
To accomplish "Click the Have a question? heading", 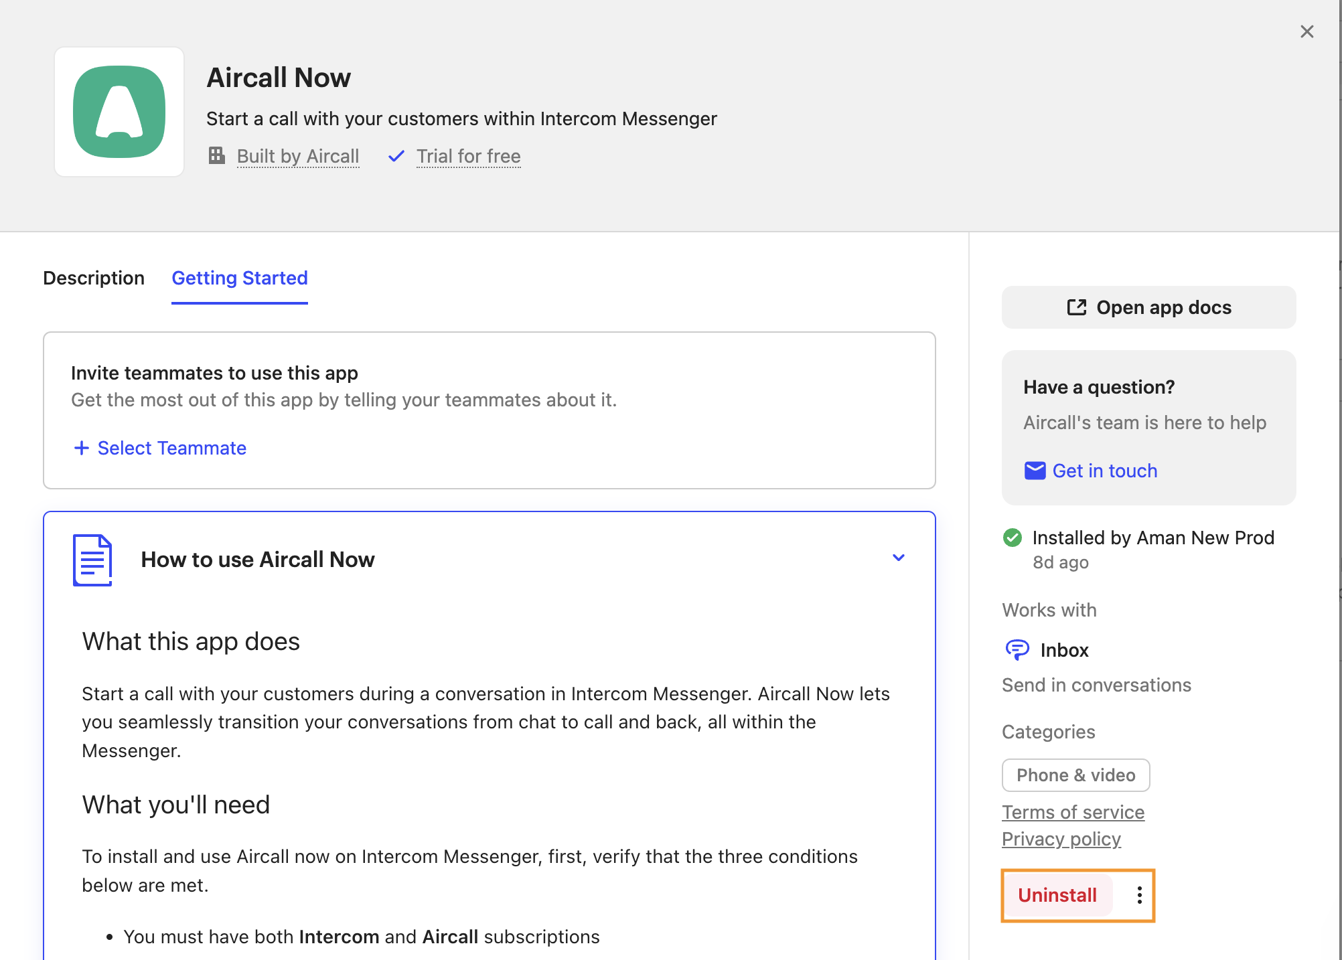I will [1099, 387].
